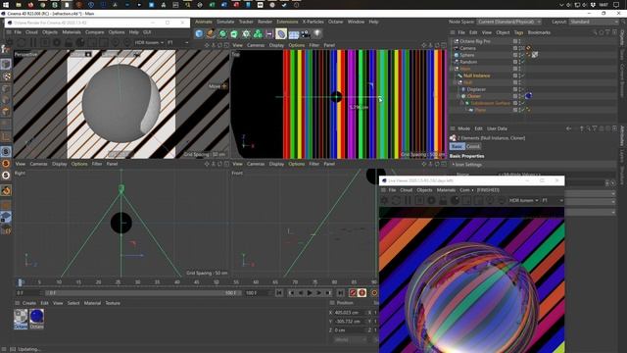The image size is (627, 353).
Task: Toggle the Octane Rig Pro layer square
Action: pos(515,41)
